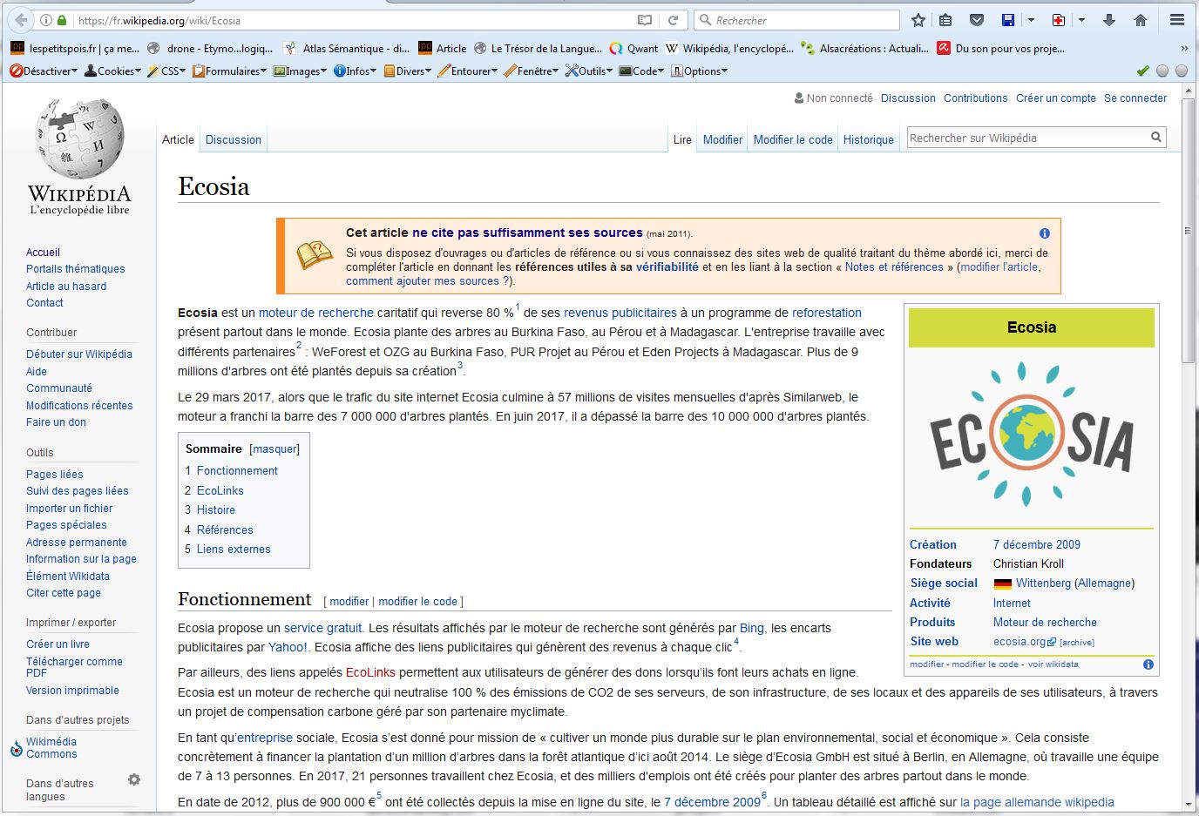Click the page vertical scrollbar
This screenshot has height=816, width=1199.
[1188, 231]
